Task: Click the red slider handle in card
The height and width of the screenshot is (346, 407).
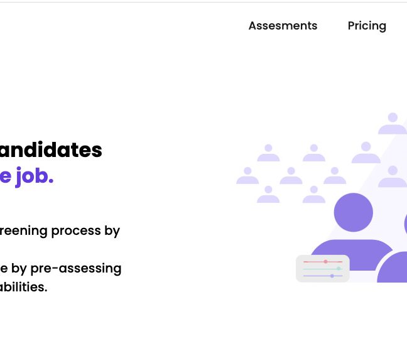Action: point(325,262)
